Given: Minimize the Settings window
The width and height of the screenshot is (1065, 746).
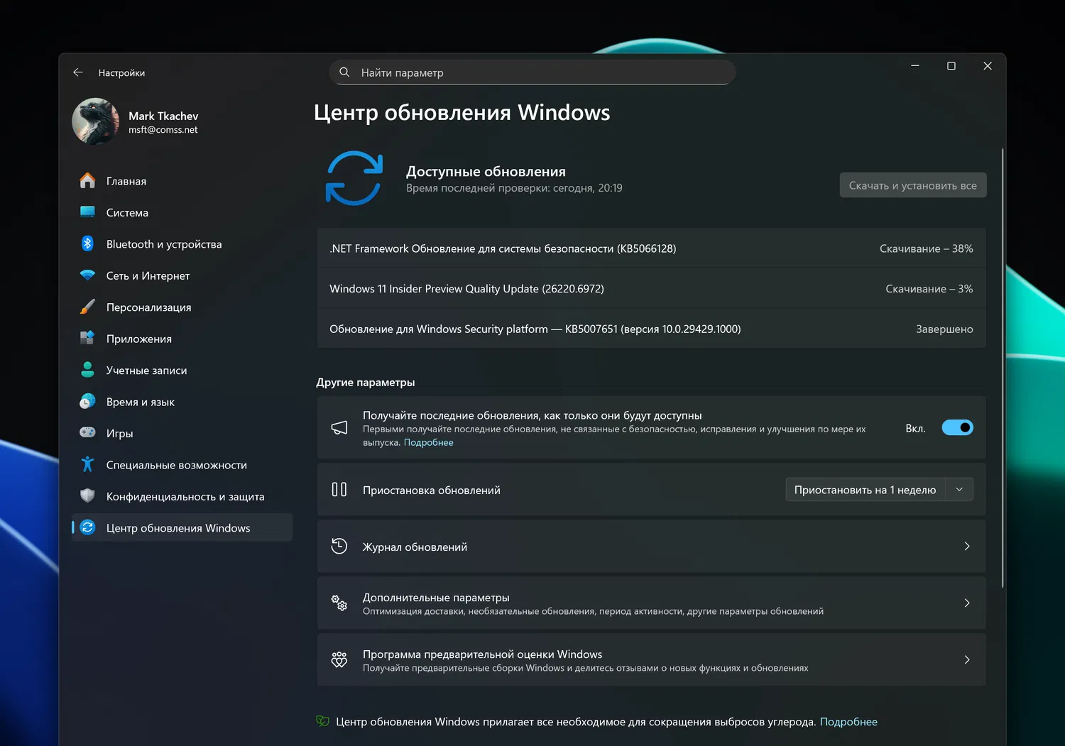Looking at the screenshot, I should point(915,66).
